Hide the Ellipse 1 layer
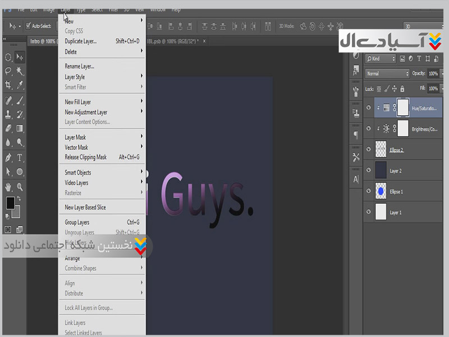Screen dimensions: 449x337 [x=369, y=192]
